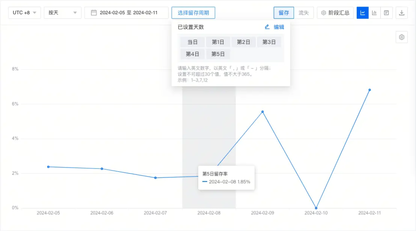The height and width of the screenshot is (231, 416).
Task: Switch to bar chart view
Action: (374, 13)
